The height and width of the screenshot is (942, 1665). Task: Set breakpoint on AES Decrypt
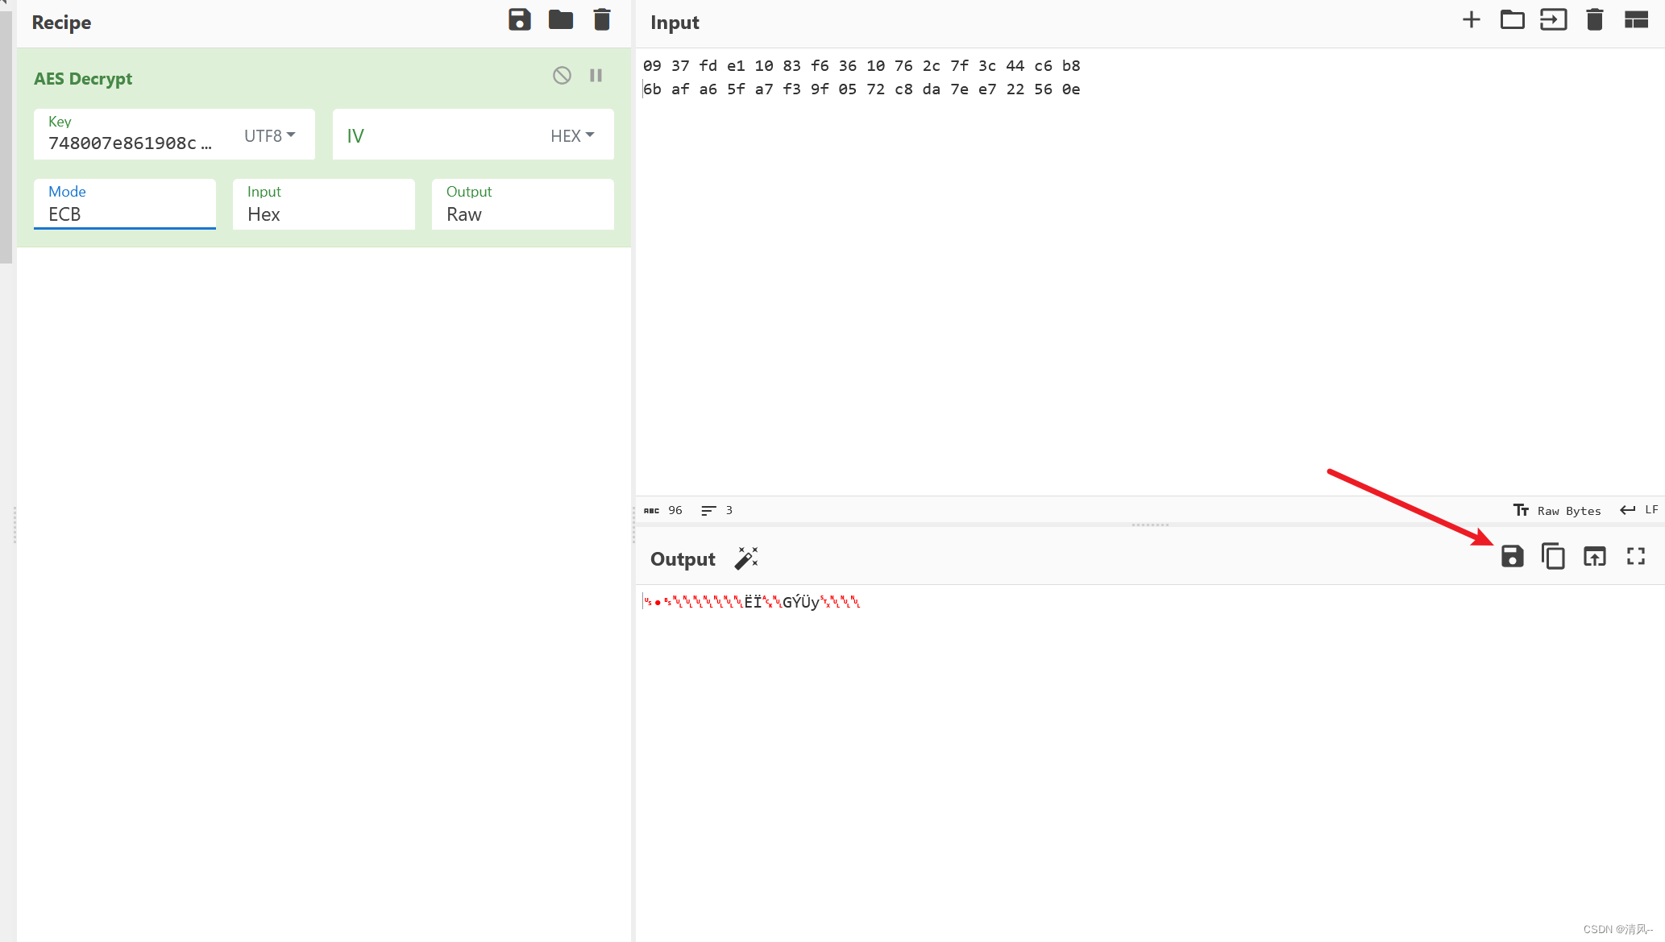click(596, 76)
